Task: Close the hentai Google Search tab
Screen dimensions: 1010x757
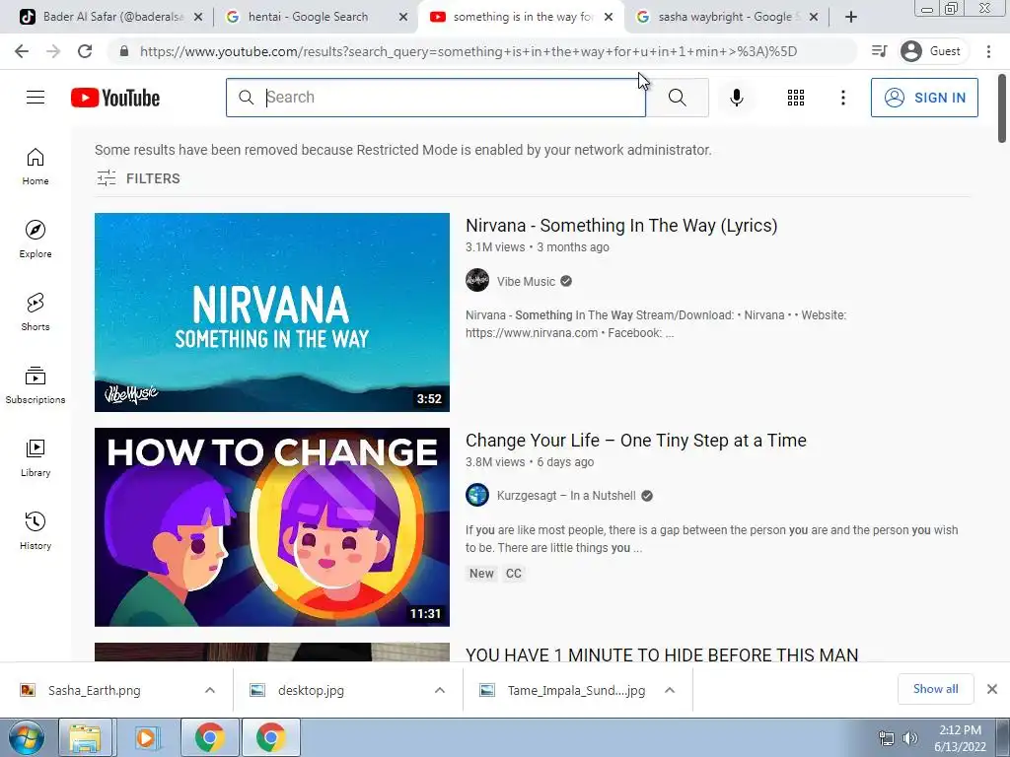Action: (403, 17)
